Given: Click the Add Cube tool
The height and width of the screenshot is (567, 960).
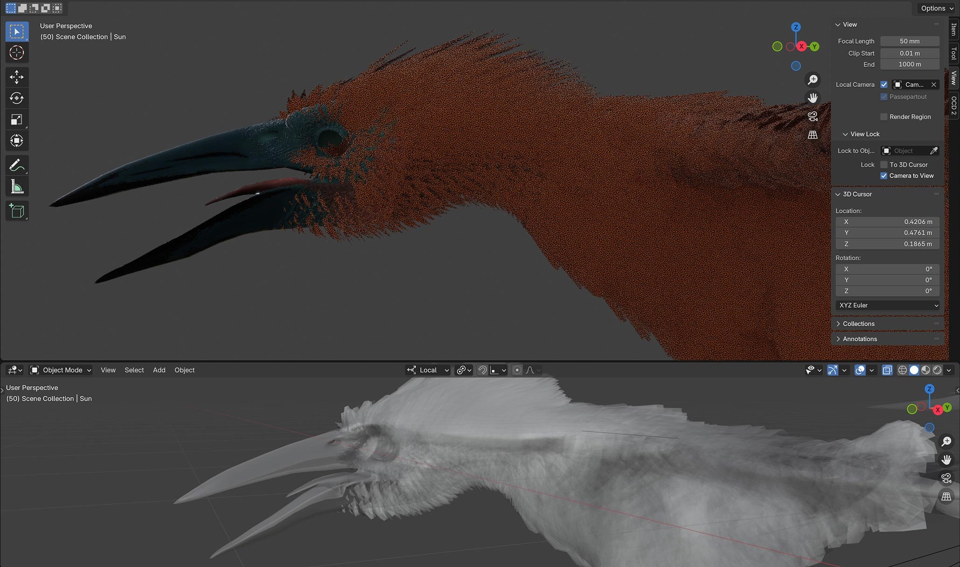Looking at the screenshot, I should pyautogui.click(x=17, y=211).
